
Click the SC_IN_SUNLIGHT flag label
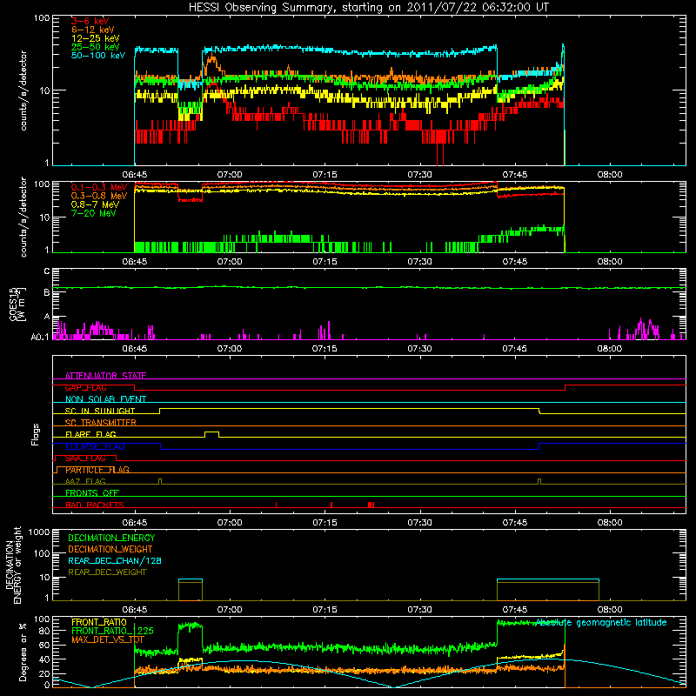click(x=100, y=411)
